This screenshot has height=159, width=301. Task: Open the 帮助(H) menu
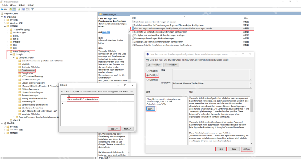[x=31, y=5]
